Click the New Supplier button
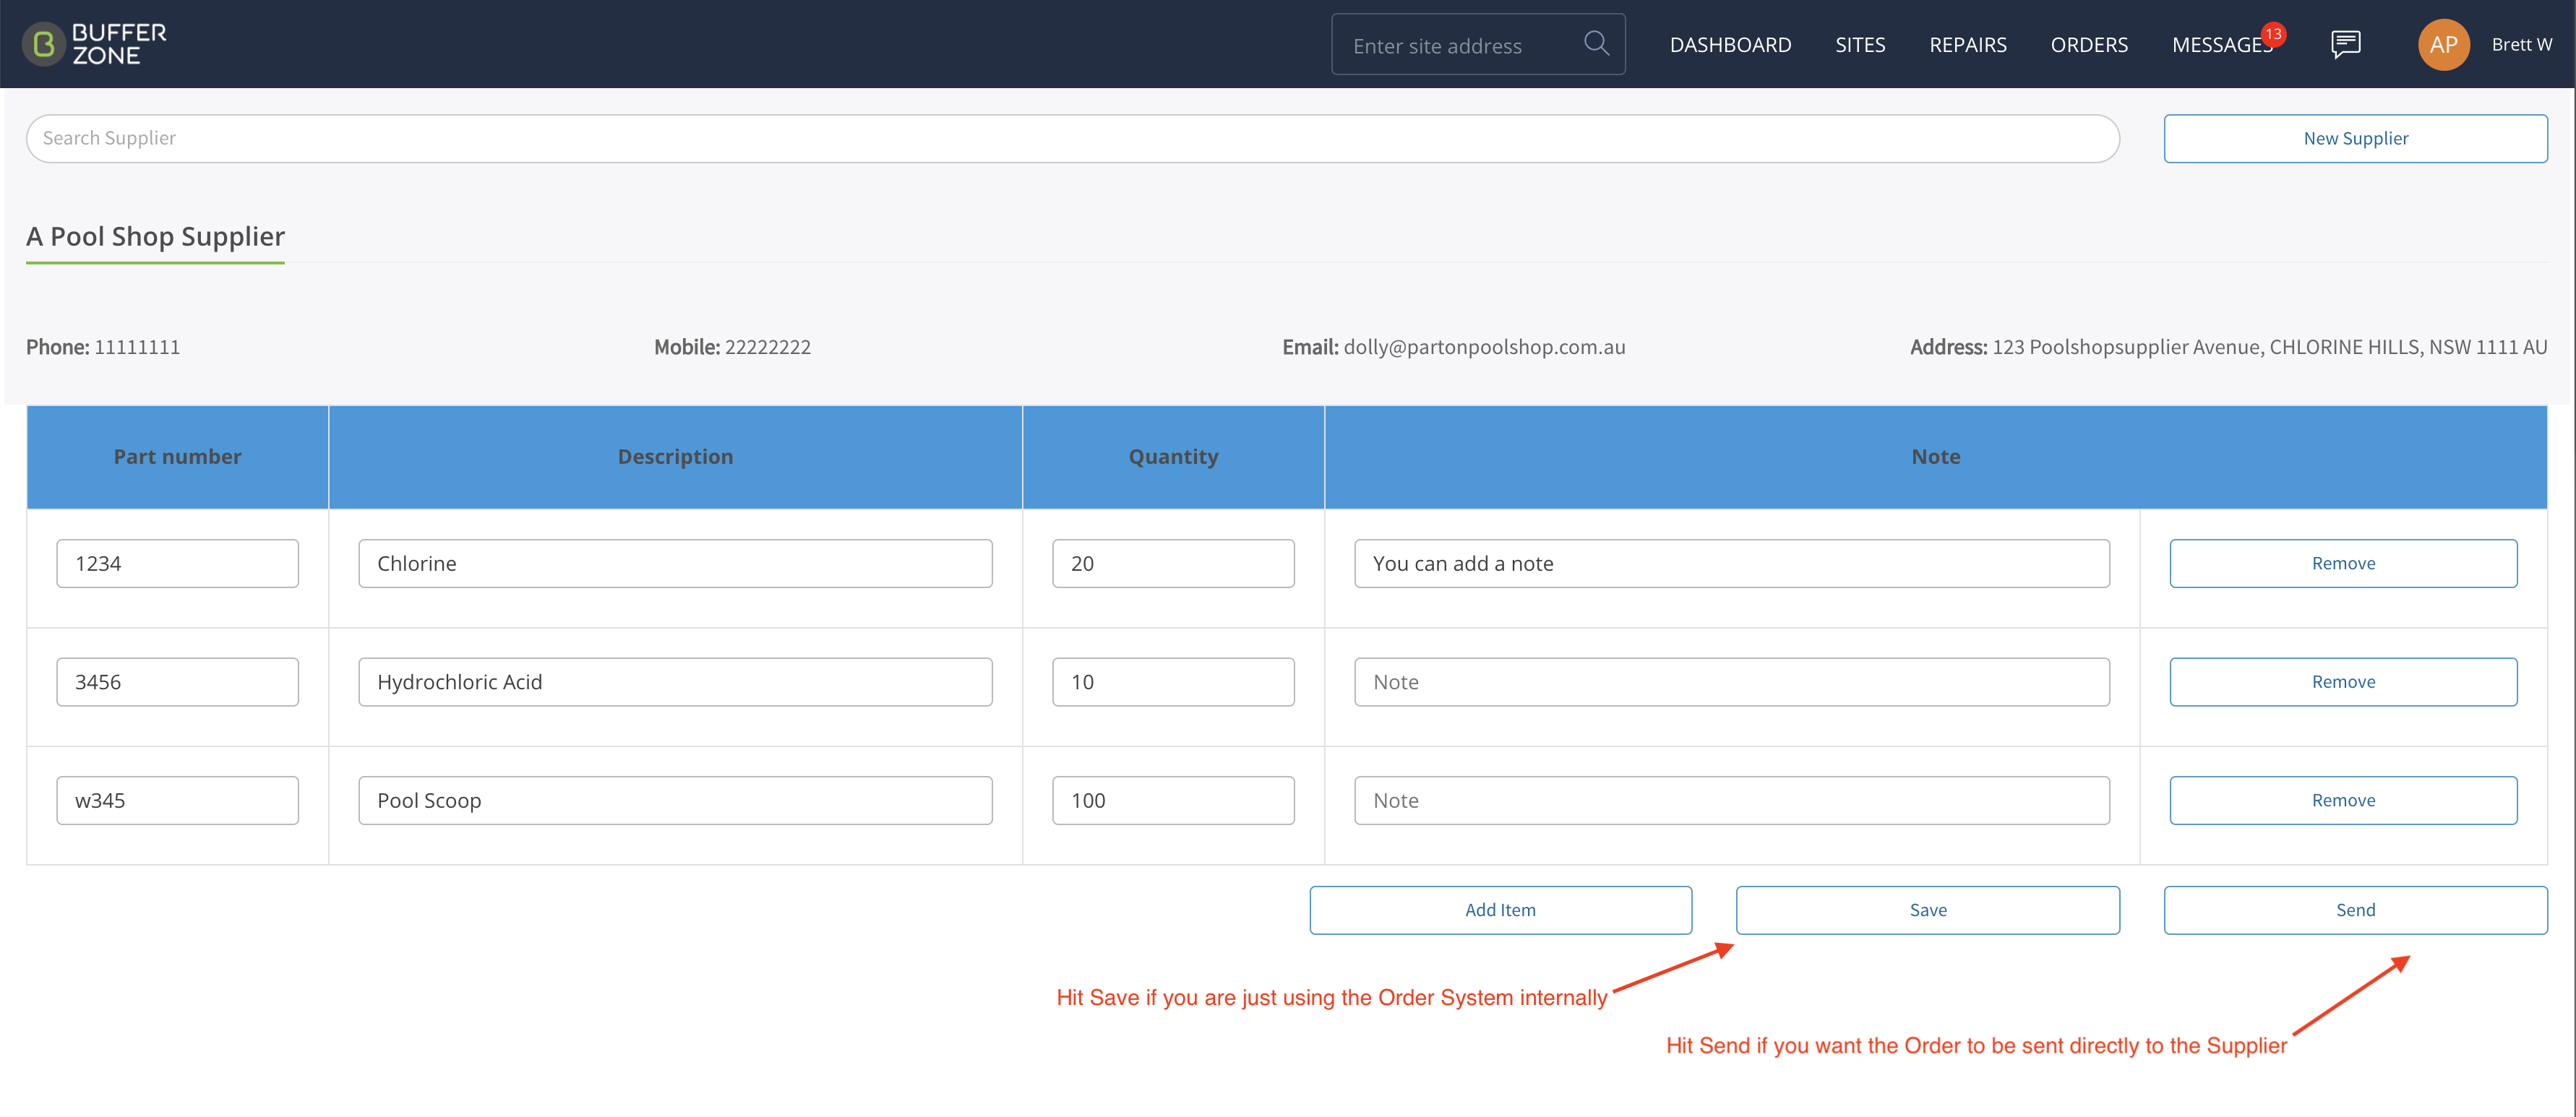The width and height of the screenshot is (2576, 1117). [x=2355, y=138]
